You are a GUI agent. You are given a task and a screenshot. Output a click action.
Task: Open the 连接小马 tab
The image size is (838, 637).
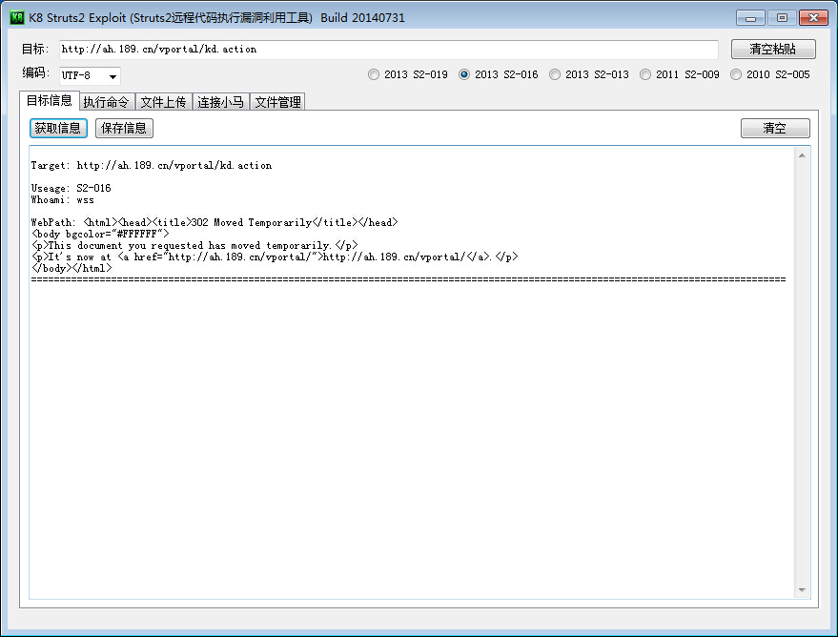click(221, 102)
